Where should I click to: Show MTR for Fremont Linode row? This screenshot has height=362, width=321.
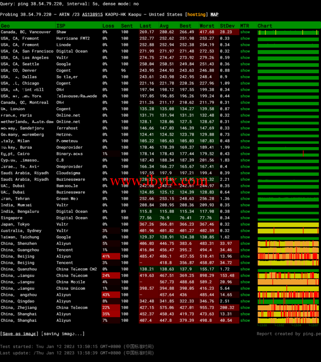tap(245, 45)
